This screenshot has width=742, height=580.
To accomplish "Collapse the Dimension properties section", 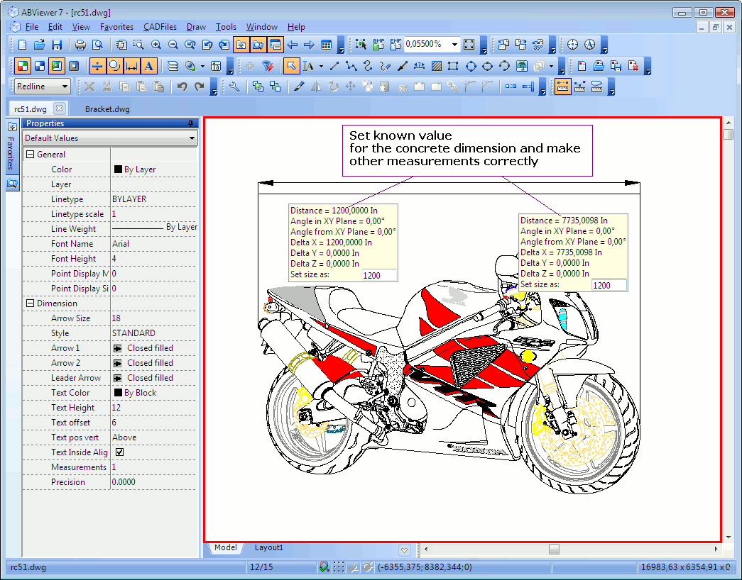I will pyautogui.click(x=30, y=303).
